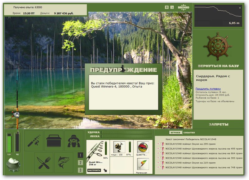Switch to the ИГРОКИ tab
This screenshot has height=180, width=249.
176,133
